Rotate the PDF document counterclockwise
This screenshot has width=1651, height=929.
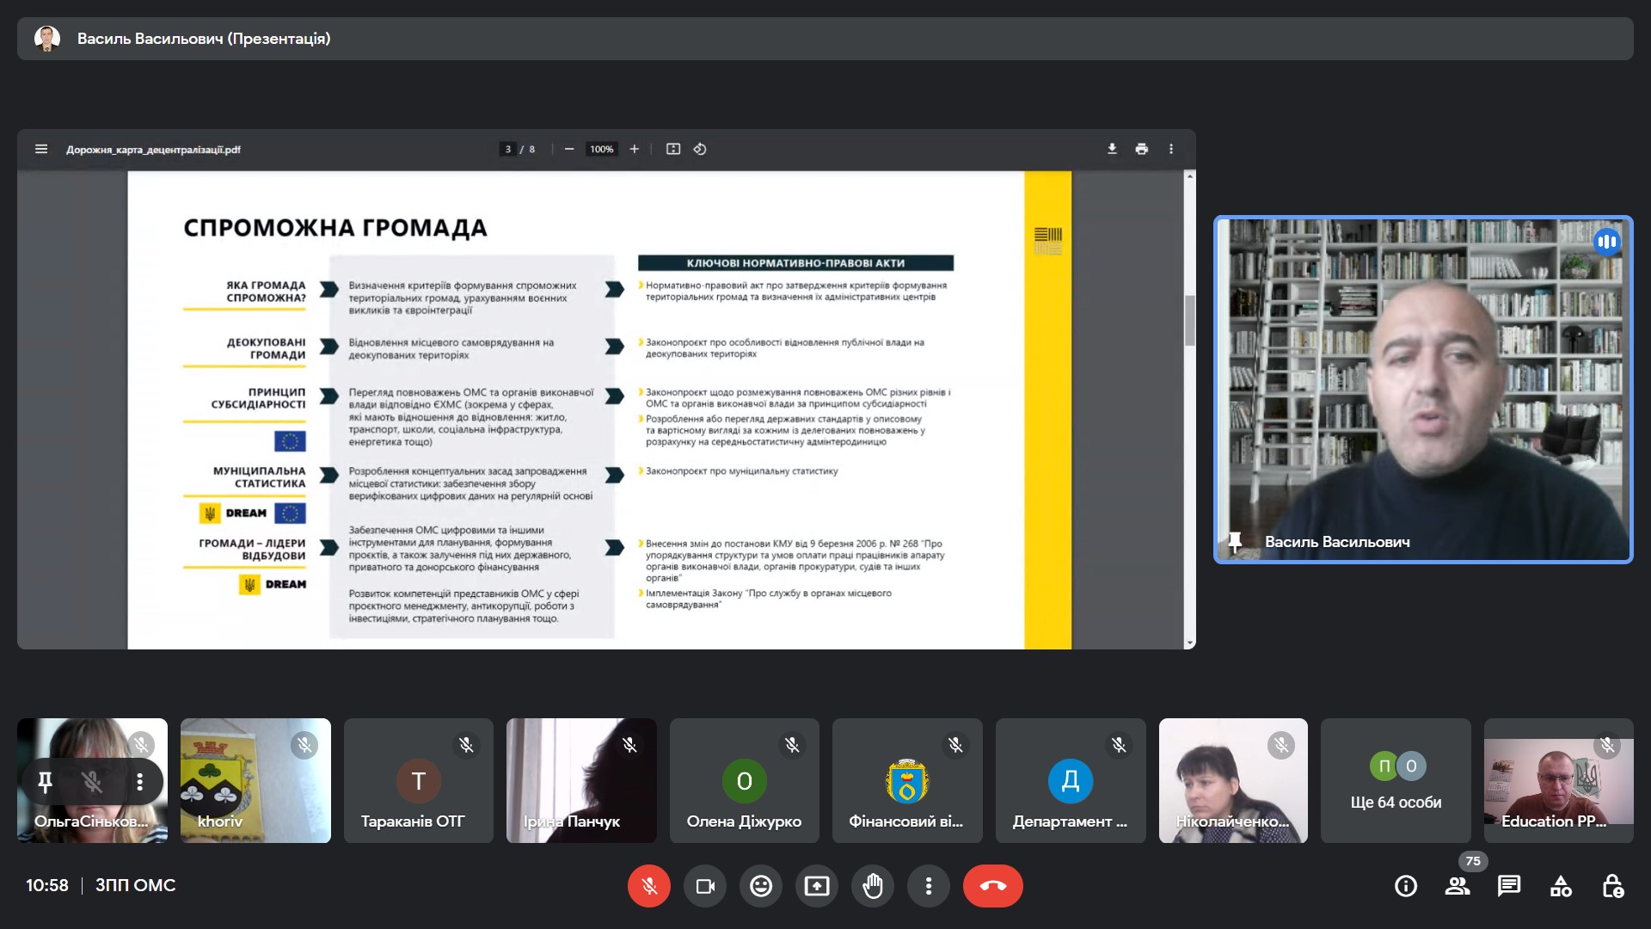[x=700, y=149]
